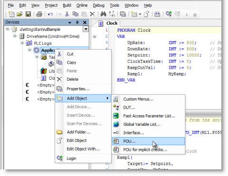Click the Undo arrow icon
This screenshot has width=228, height=176.
click(50, 14)
